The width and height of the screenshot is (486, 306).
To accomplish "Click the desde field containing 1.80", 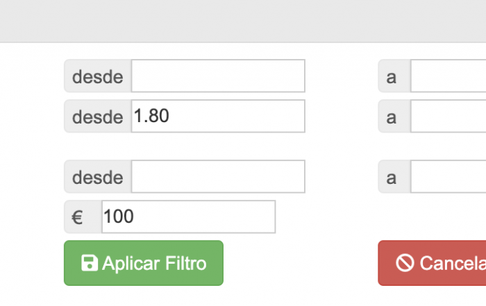I will (218, 116).
